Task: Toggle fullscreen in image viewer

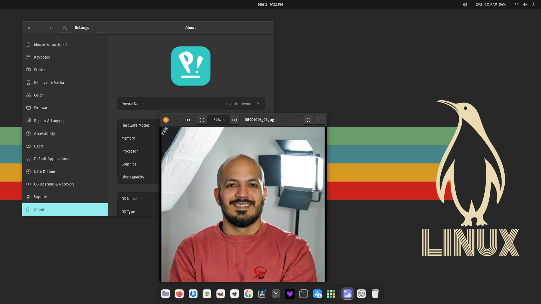Action: (308, 120)
